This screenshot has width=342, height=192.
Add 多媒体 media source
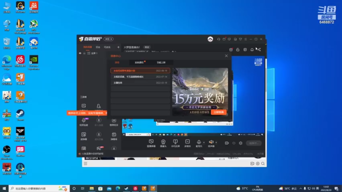(x=187, y=143)
